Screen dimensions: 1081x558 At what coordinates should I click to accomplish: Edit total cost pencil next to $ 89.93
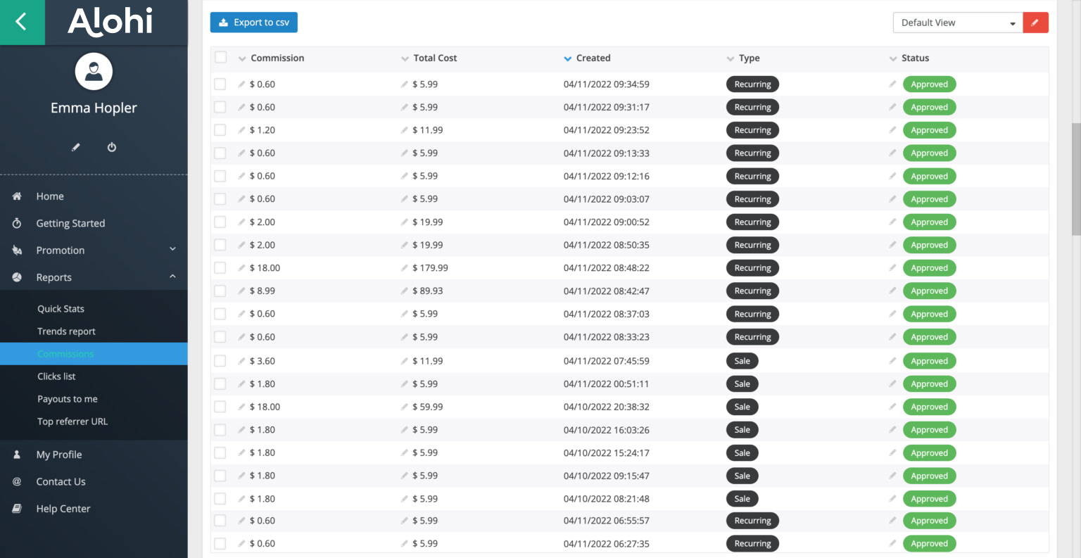pos(405,291)
